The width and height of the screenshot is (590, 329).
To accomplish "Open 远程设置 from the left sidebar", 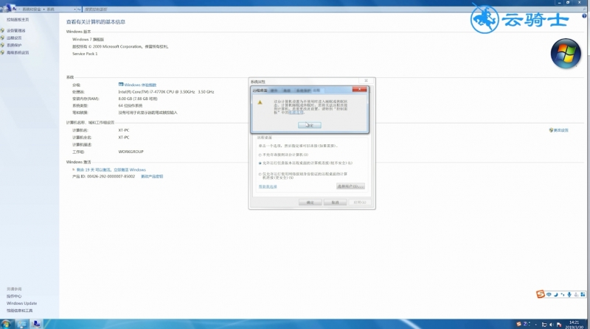I will point(14,38).
